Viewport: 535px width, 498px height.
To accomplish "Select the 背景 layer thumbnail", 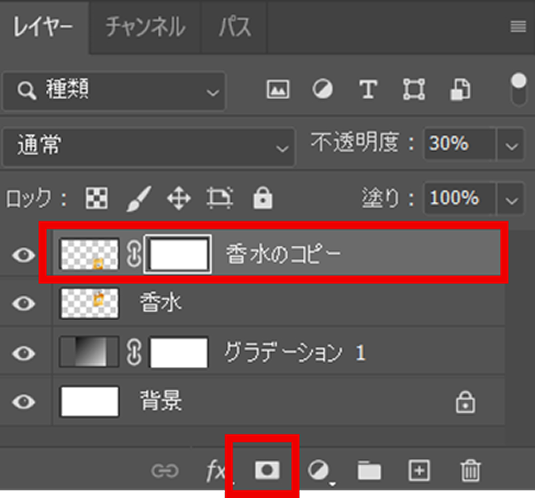I will (x=89, y=402).
